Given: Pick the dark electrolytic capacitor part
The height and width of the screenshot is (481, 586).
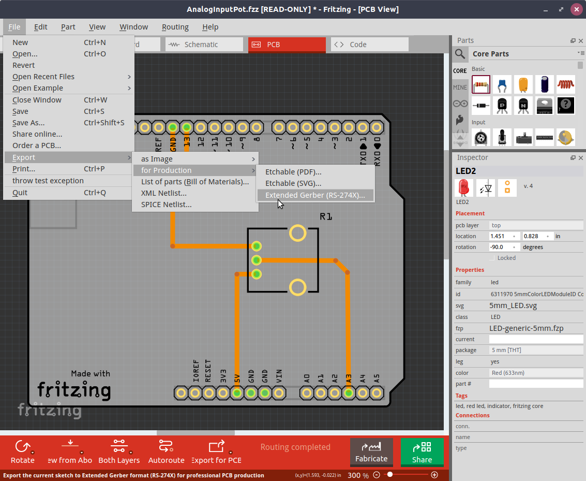Looking at the screenshot, I should (x=545, y=84).
